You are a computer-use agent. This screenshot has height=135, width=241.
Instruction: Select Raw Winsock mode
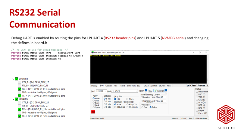click(x=142, y=107)
